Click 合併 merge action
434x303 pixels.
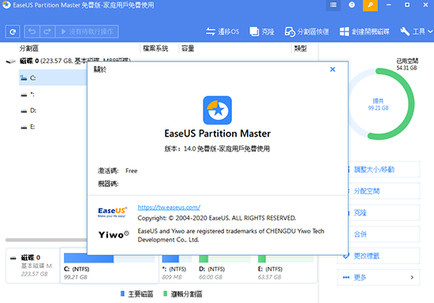coord(384,234)
